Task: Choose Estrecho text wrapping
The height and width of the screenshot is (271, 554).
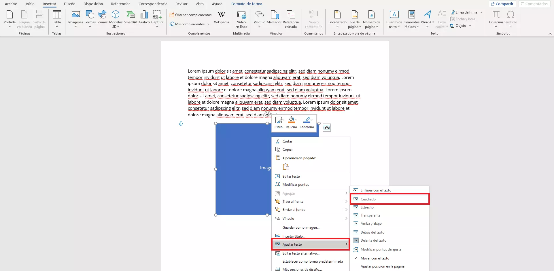Action: coord(389,207)
